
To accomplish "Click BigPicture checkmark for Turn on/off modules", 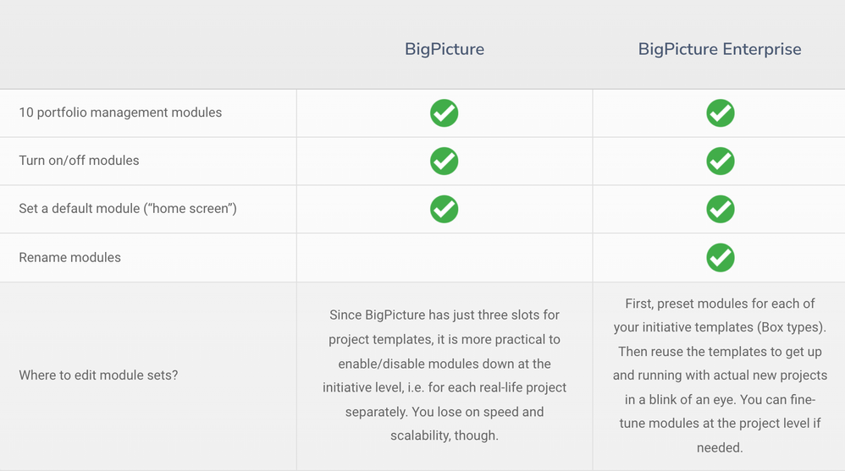I will [x=444, y=161].
